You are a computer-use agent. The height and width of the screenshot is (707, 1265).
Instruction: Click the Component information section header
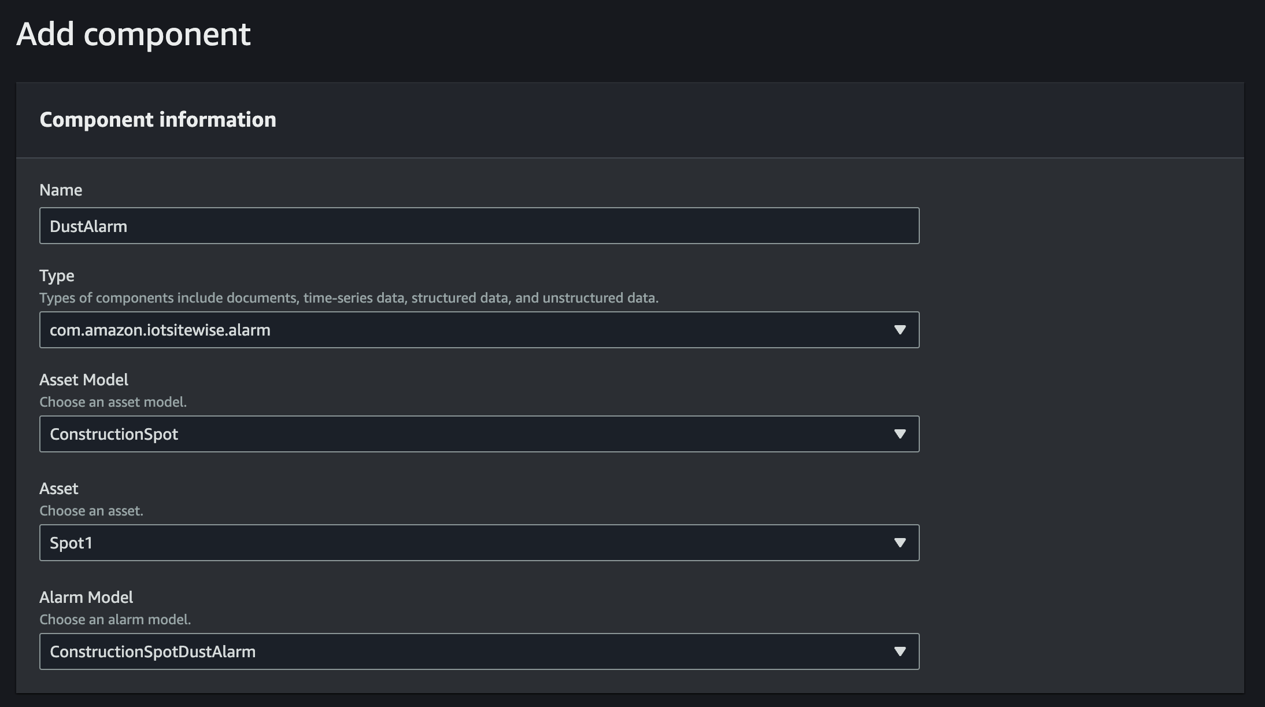157,120
